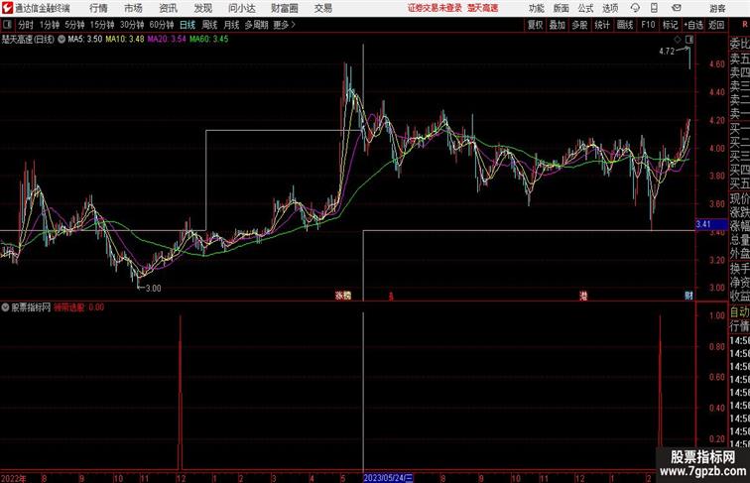Click the +自选 add to watchlist button

tap(693, 25)
